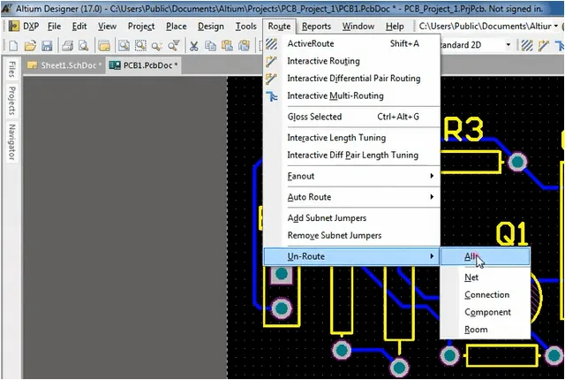
Task: Open the Project menu
Action: pos(141,27)
